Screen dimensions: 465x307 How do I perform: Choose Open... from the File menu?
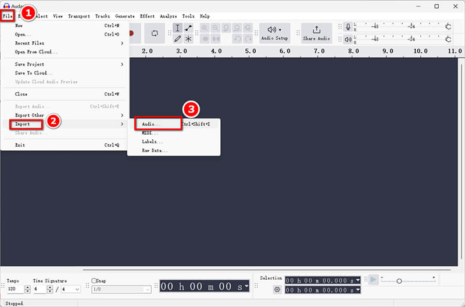click(x=65, y=34)
